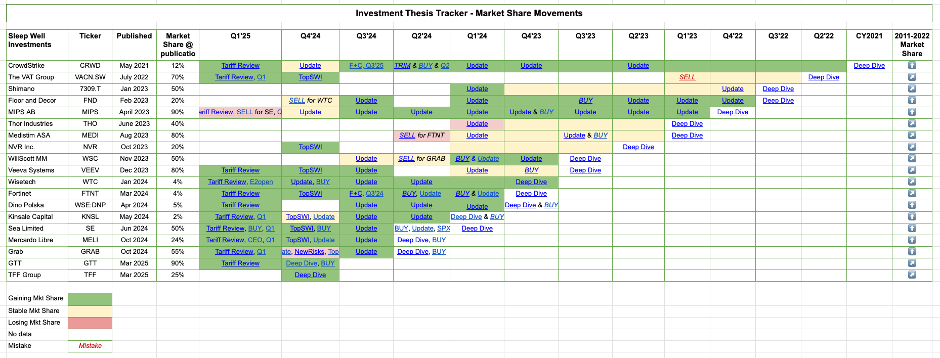The image size is (940, 358).
Task: Select the Market Share @ publication header
Action: [x=178, y=44]
